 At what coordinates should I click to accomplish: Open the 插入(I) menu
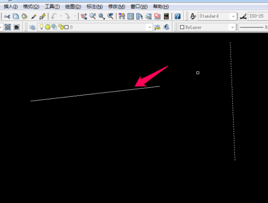(x=11, y=7)
